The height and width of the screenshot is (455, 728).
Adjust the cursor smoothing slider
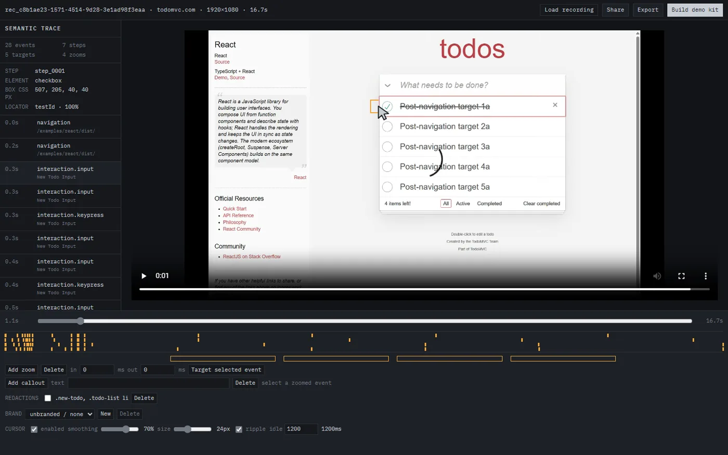coord(120,429)
